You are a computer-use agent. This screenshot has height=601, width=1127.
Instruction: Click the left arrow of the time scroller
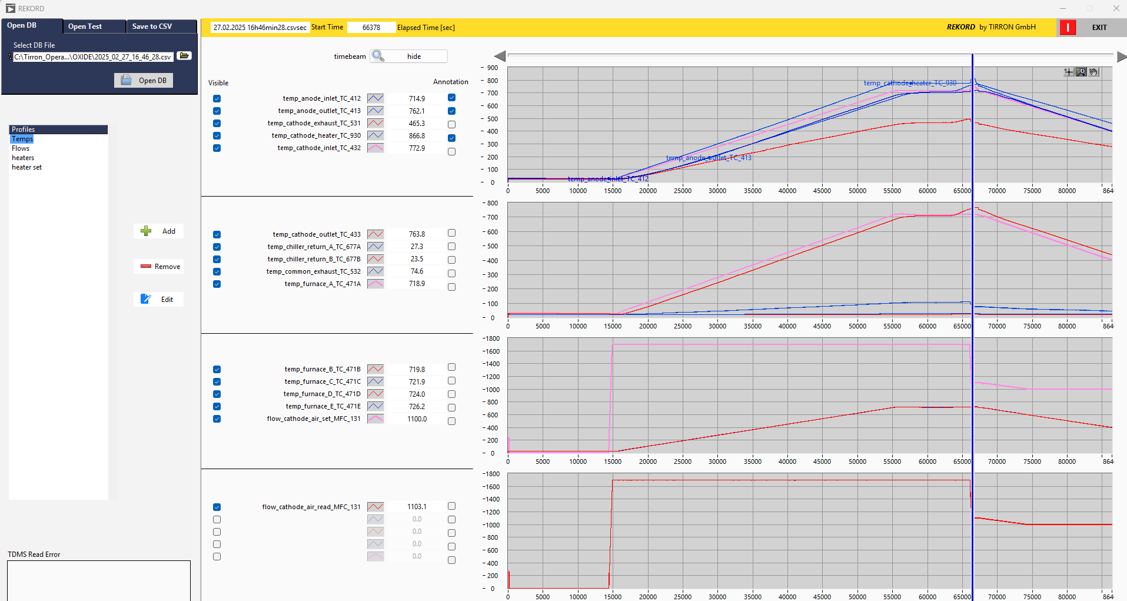500,57
